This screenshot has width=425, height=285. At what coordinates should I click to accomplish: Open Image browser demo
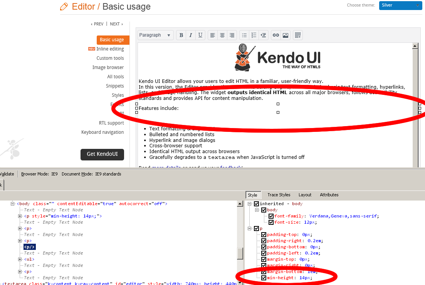coord(108,67)
